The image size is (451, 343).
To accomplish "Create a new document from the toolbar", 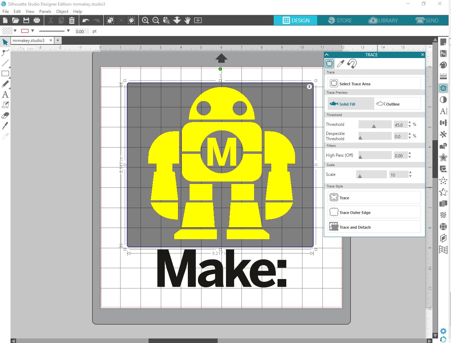I will 5,20.
